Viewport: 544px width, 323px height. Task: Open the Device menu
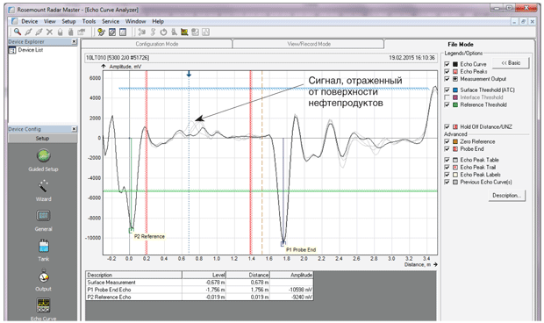point(30,22)
